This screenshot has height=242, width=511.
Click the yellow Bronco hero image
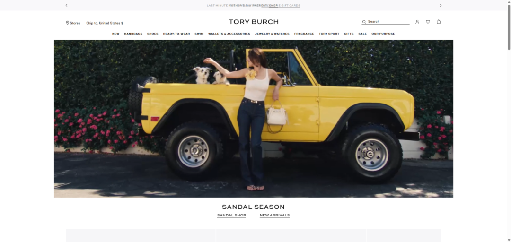pyautogui.click(x=254, y=119)
